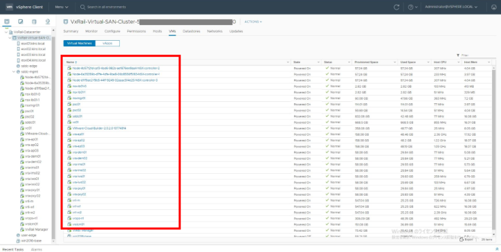Click the VM icon next to sddc01 in the table
Image resolution: width=501 pixels, height=252 pixels.
click(x=69, y=116)
